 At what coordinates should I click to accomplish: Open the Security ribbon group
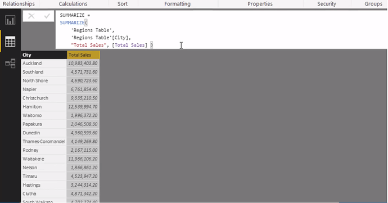pyautogui.click(x=327, y=4)
